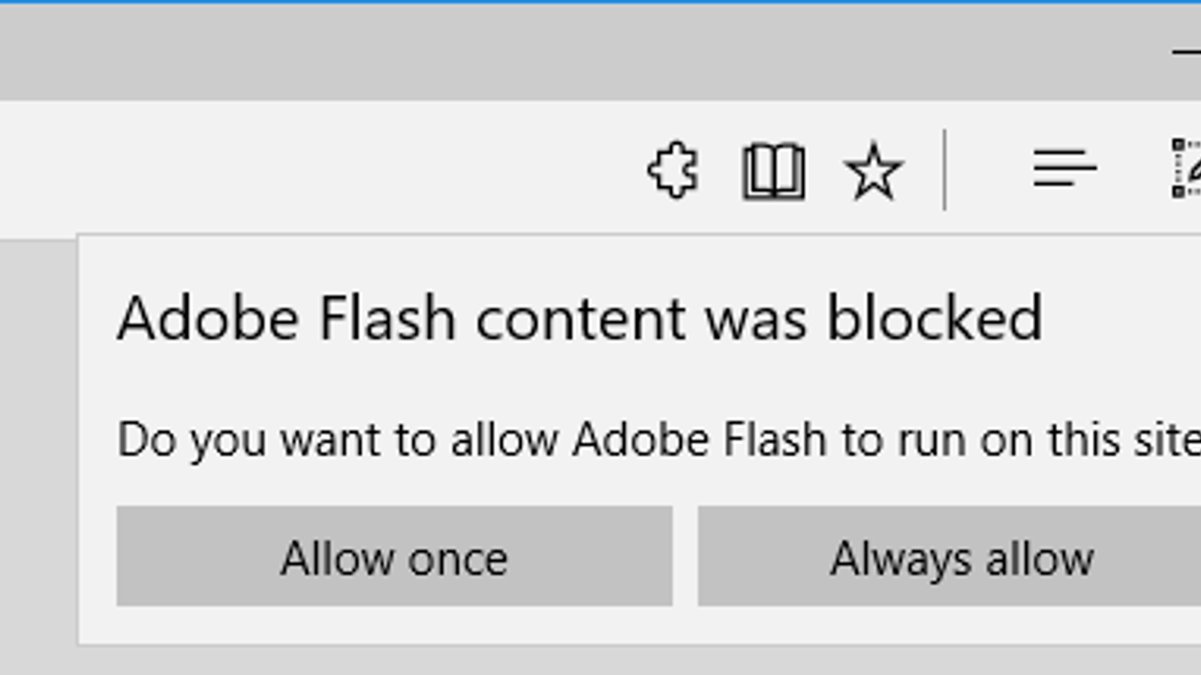The height and width of the screenshot is (675, 1201).
Task: Add page to favorites with star icon
Action: 873,172
